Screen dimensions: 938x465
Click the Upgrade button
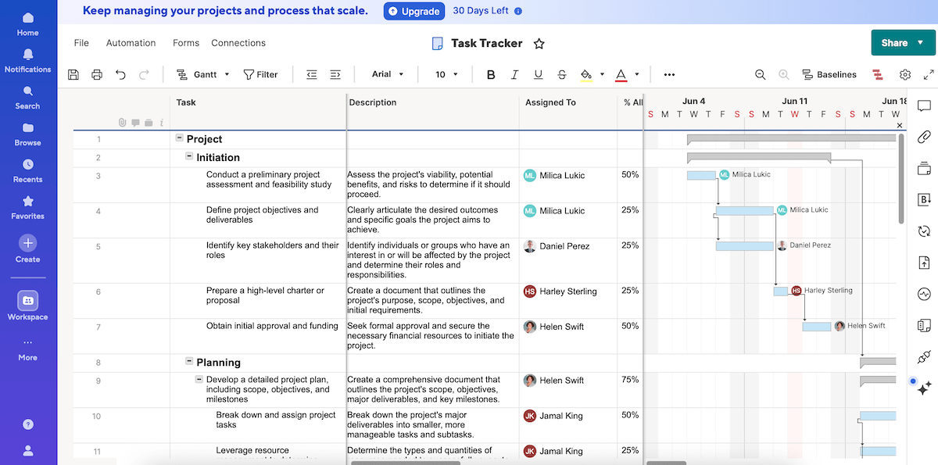414,11
